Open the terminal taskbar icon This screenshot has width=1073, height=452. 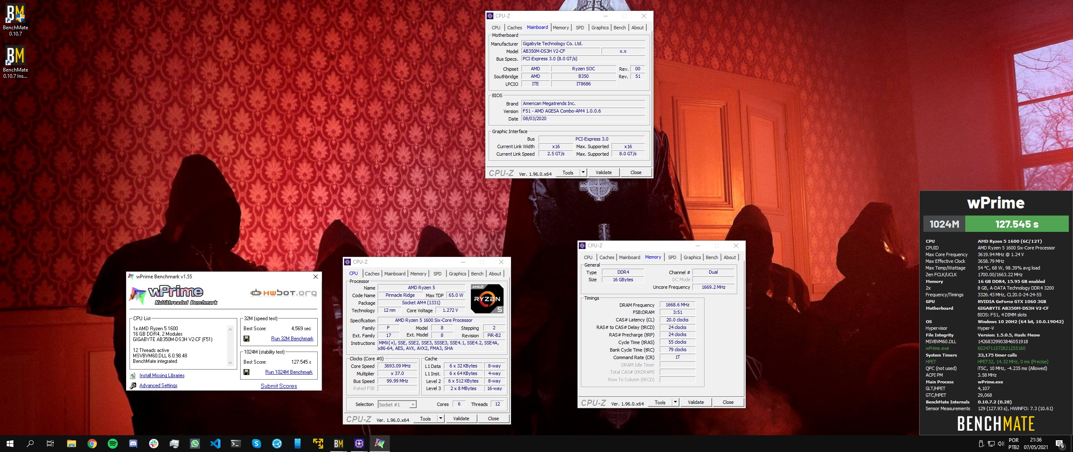236,444
